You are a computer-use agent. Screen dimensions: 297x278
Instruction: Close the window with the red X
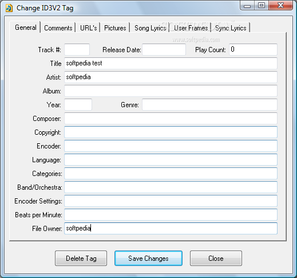pyautogui.click(x=280, y=5)
